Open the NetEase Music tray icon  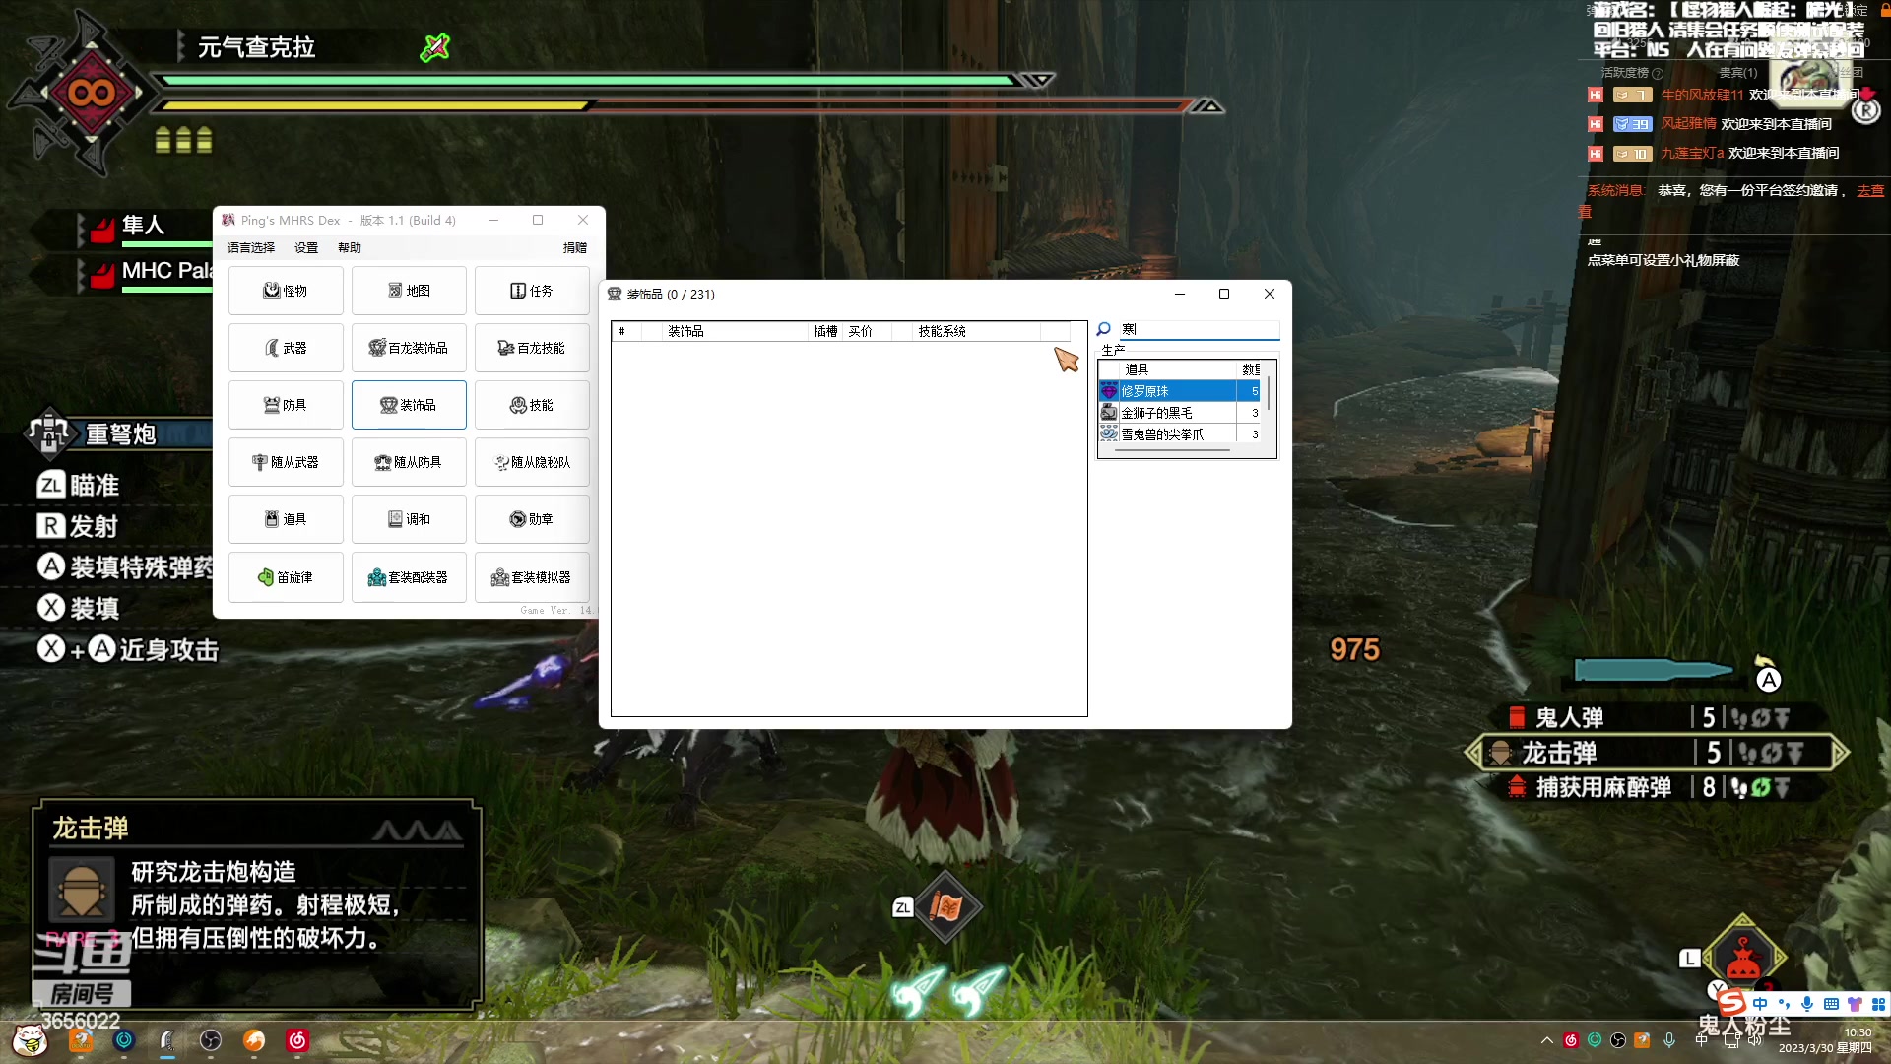tap(1571, 1040)
